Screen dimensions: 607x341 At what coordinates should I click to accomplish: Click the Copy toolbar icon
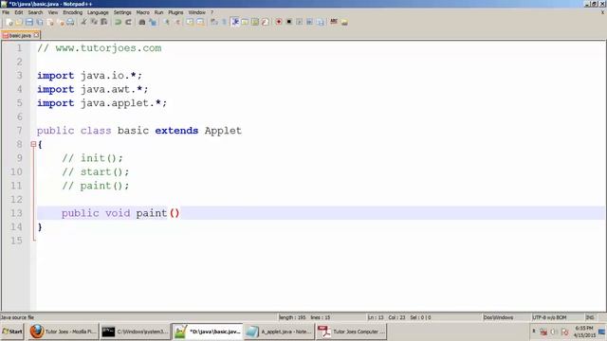tap(94, 22)
